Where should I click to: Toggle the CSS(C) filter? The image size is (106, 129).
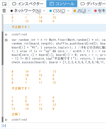click(x=57, y=11)
